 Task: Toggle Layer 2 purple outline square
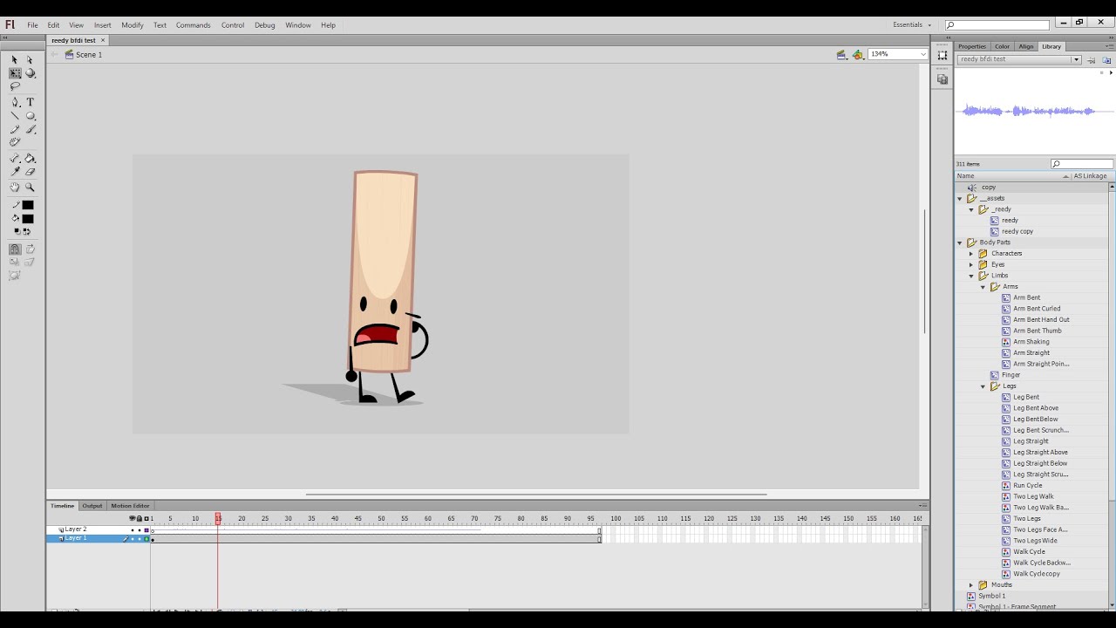click(146, 530)
